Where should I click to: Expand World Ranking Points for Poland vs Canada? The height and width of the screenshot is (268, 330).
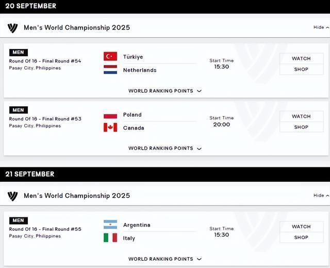[x=165, y=148]
